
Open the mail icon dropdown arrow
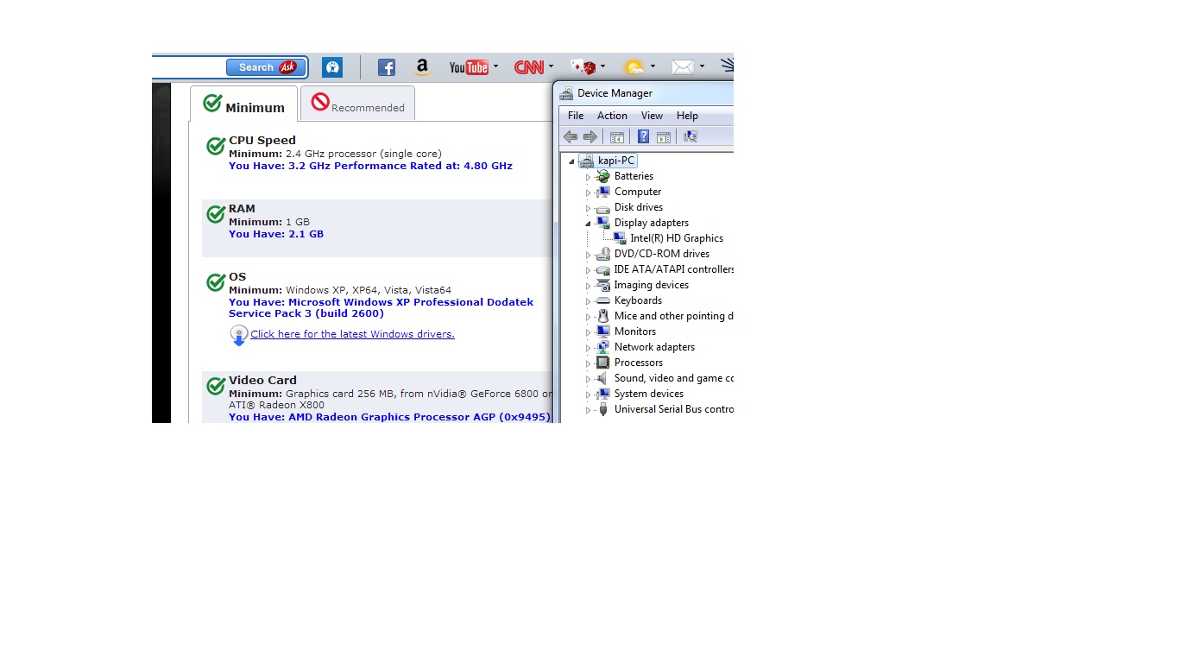(x=702, y=66)
